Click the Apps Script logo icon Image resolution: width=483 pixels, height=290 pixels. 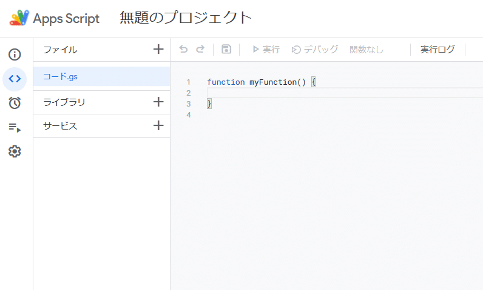[19, 18]
